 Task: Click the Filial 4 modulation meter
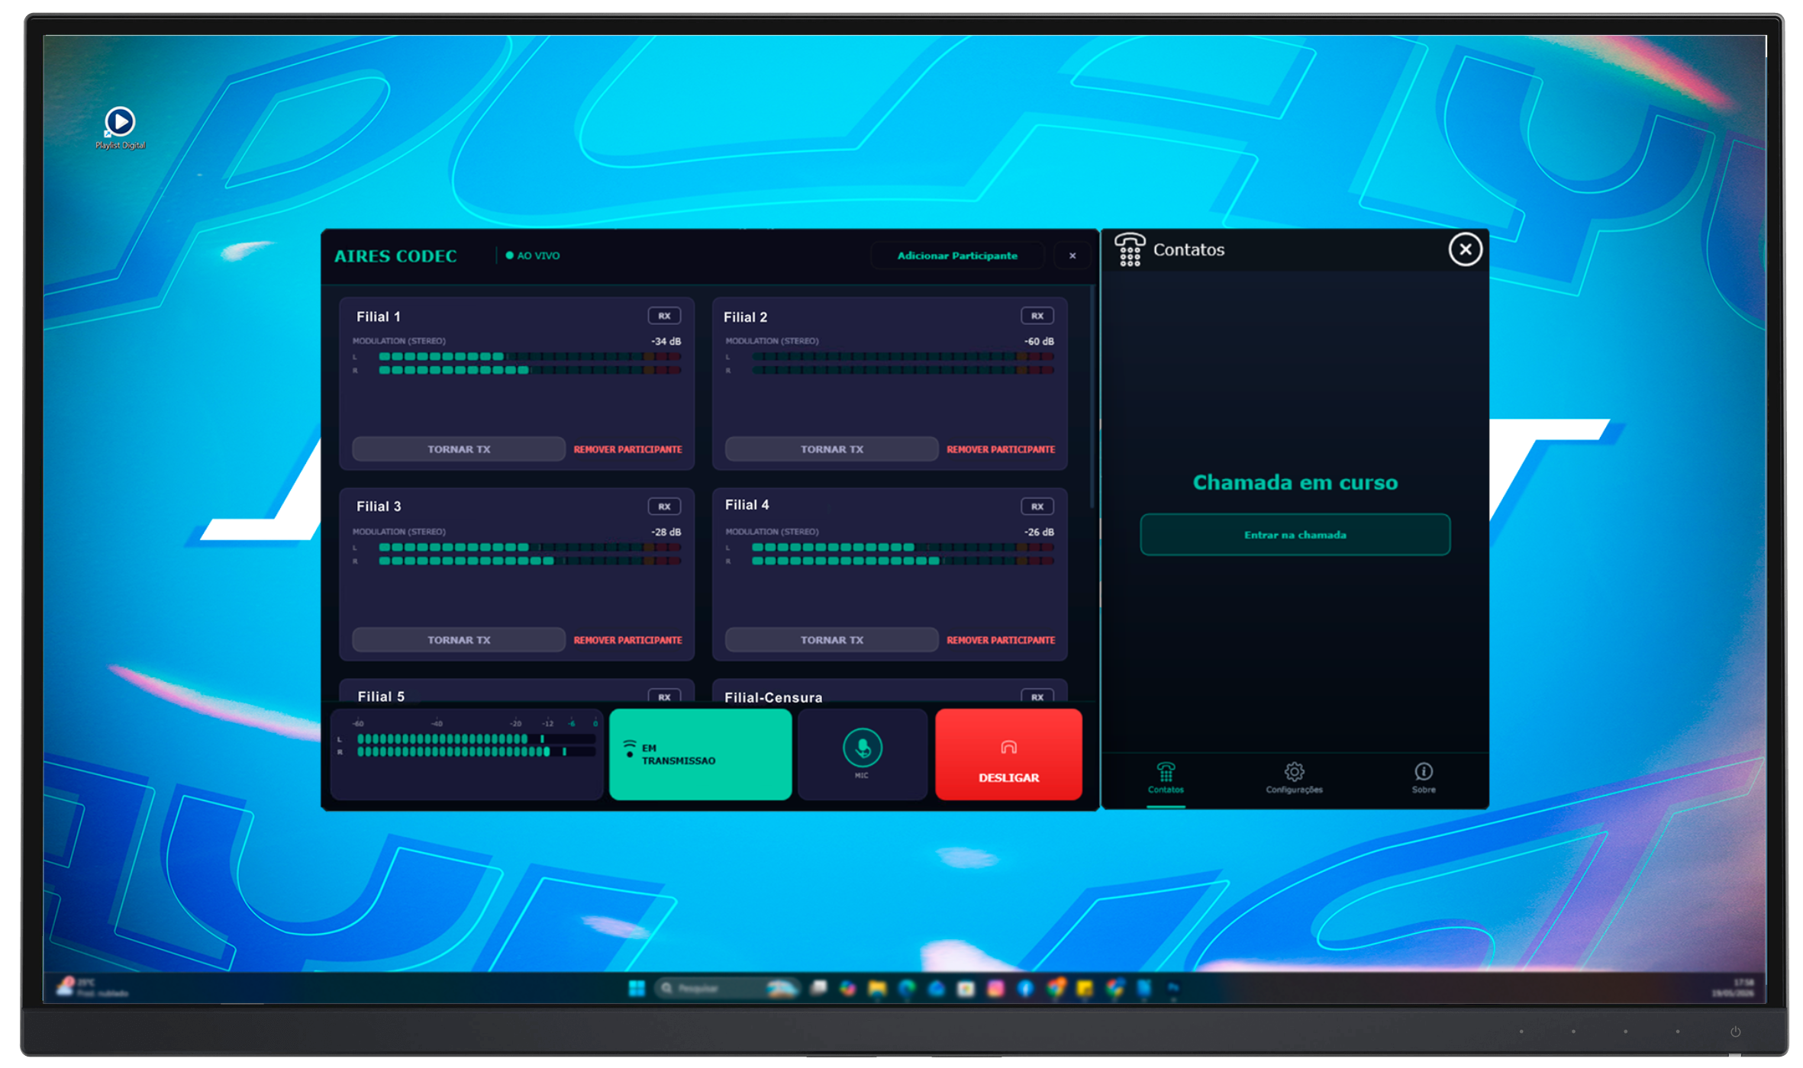(890, 554)
